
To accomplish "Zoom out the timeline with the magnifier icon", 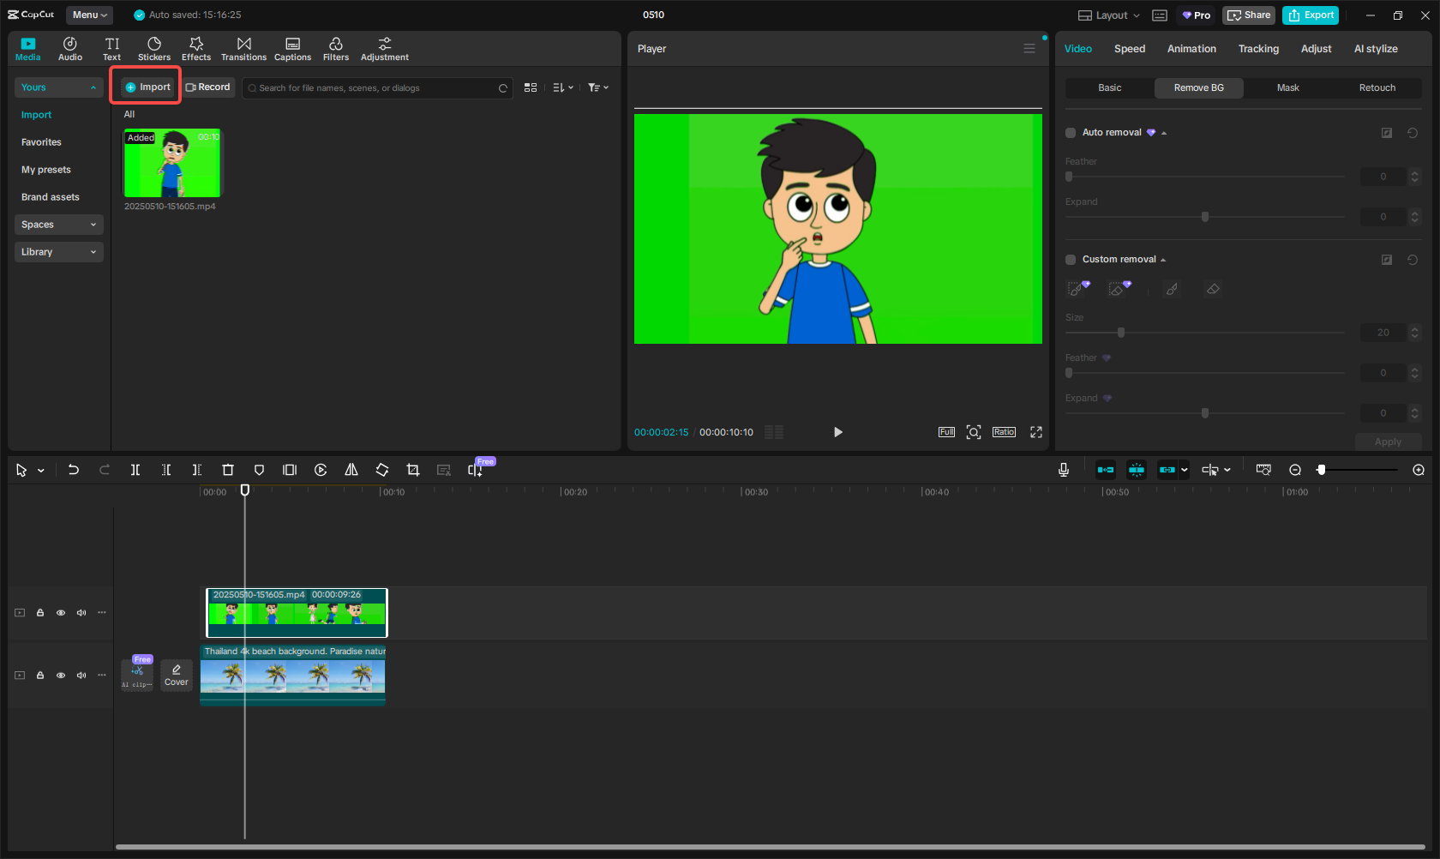I will click(1295, 470).
